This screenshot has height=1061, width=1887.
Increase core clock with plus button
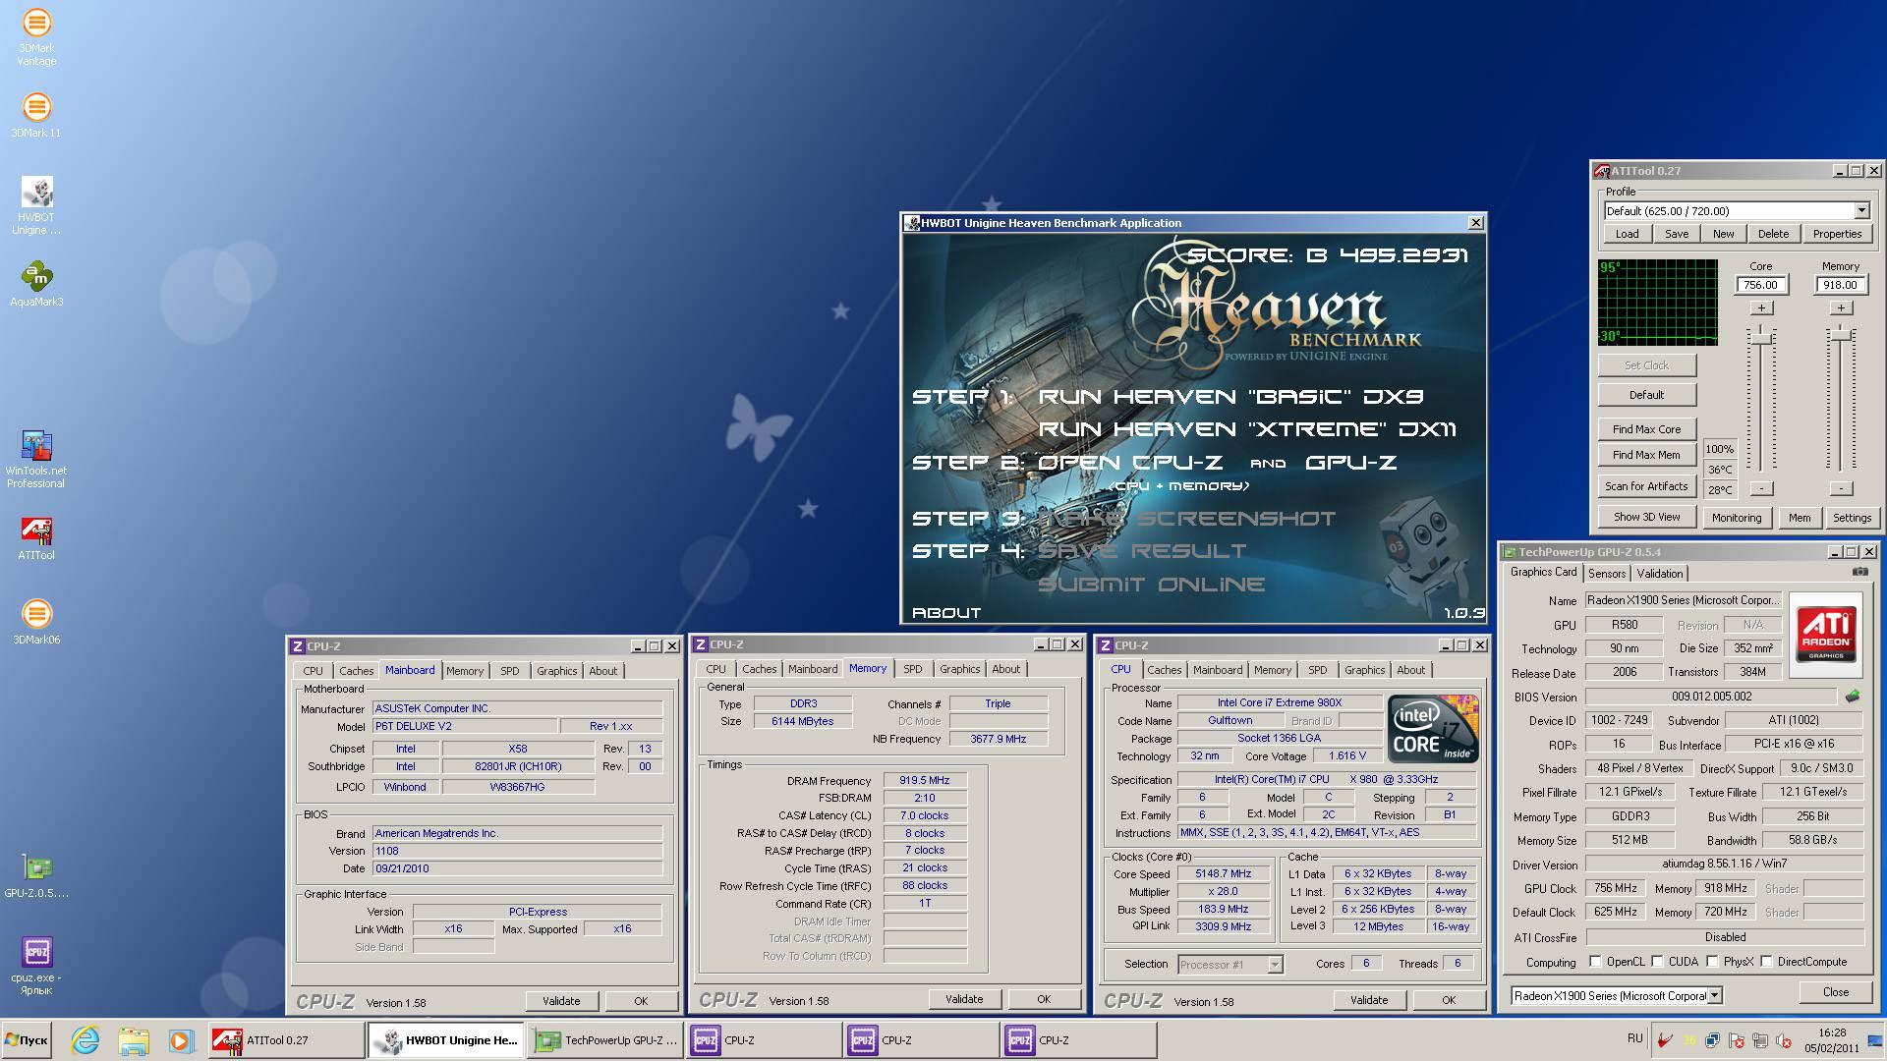coord(1761,308)
